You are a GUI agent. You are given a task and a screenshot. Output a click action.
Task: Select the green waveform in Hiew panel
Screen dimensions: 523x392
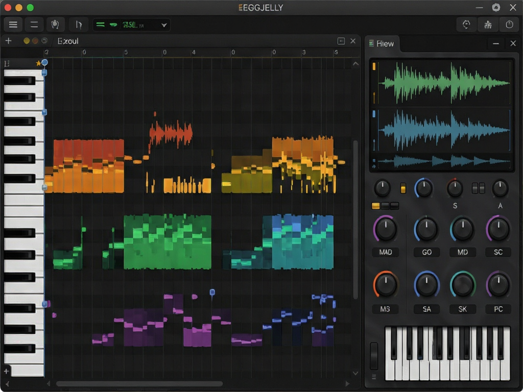[445, 83]
